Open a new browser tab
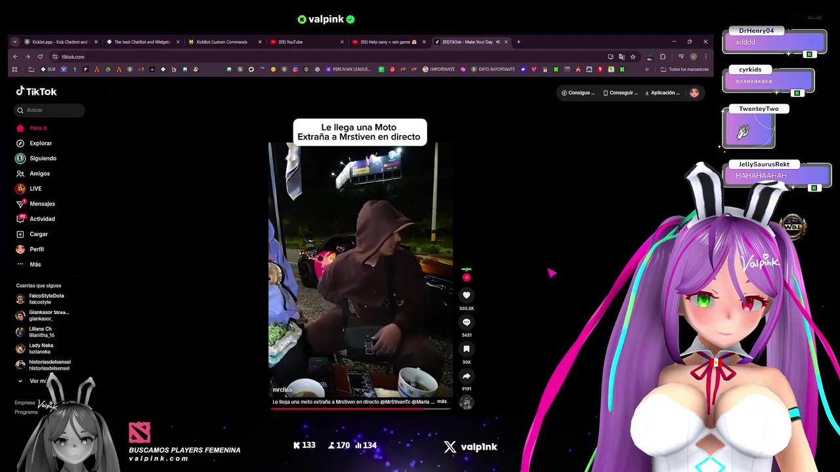840x472 pixels. tap(518, 42)
